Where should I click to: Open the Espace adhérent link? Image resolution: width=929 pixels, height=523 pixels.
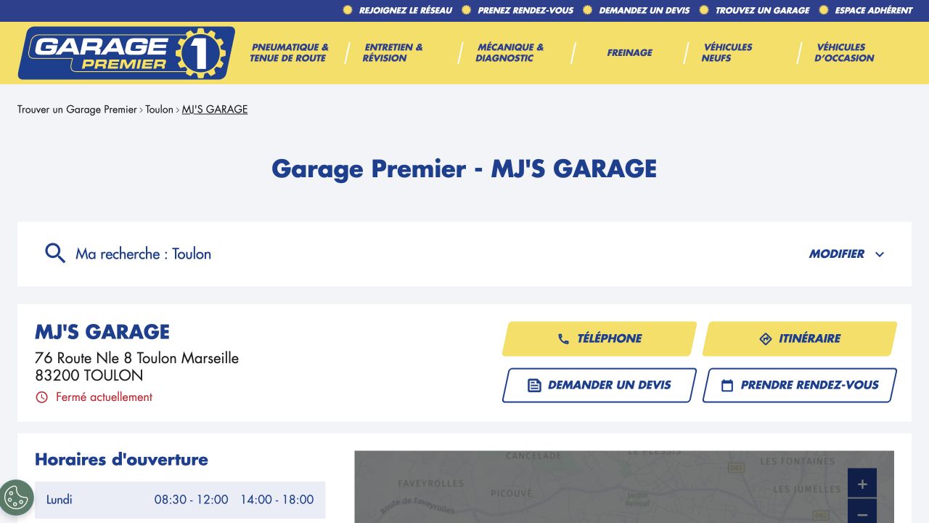coord(874,10)
